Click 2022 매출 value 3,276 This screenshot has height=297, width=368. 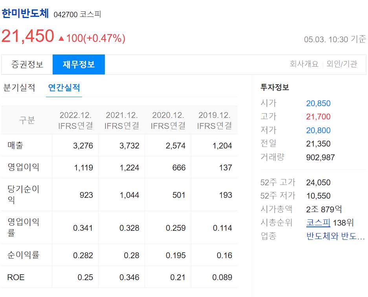coord(83,146)
